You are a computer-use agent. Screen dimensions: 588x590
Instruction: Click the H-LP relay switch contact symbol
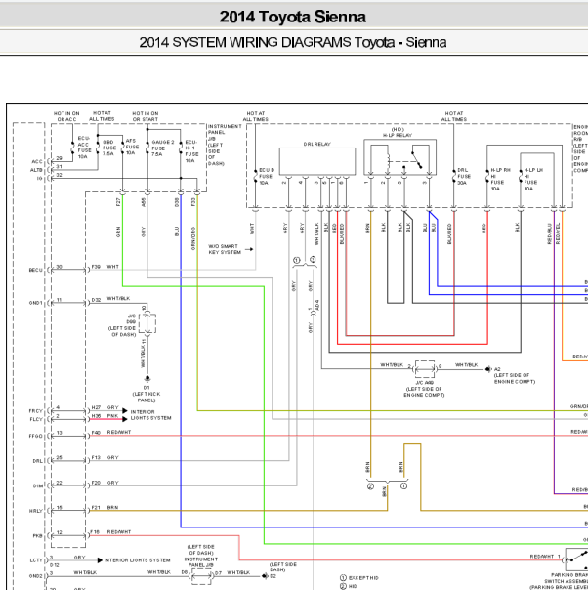417,159
